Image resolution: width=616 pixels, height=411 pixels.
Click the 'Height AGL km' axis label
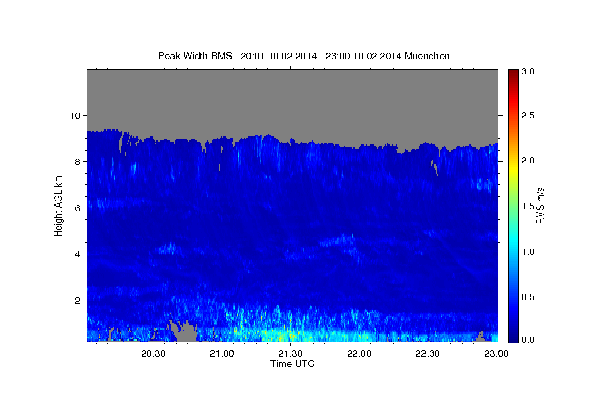click(x=59, y=206)
